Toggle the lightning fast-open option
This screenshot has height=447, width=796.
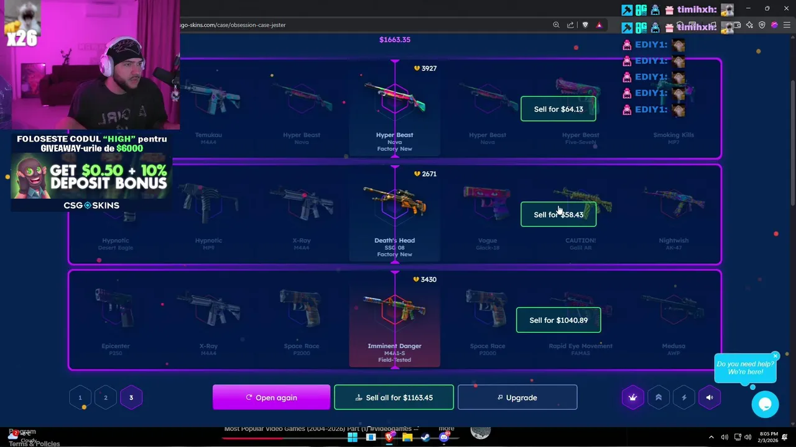pyautogui.click(x=684, y=397)
